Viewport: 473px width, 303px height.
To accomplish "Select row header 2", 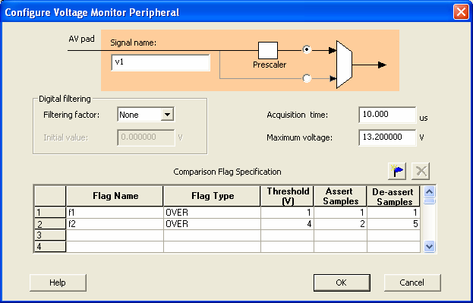I will tap(50, 224).
